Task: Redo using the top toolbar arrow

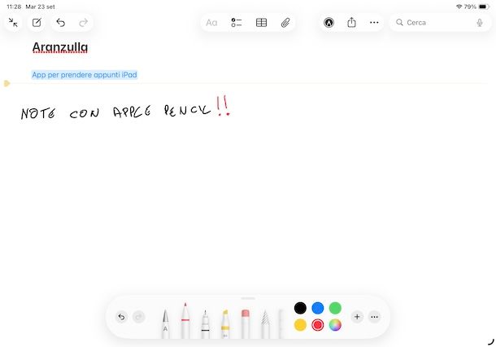Action: [x=83, y=23]
